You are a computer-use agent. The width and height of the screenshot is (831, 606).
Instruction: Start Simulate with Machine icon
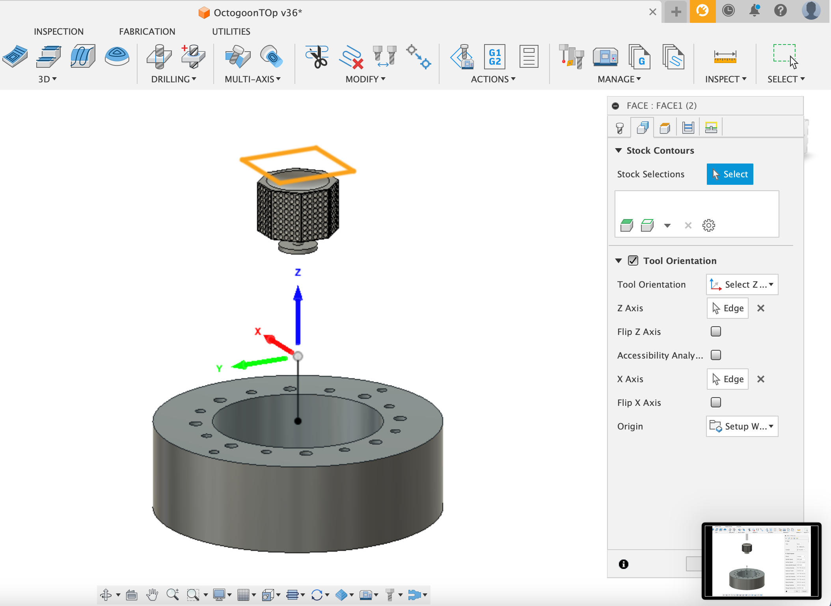click(x=462, y=56)
